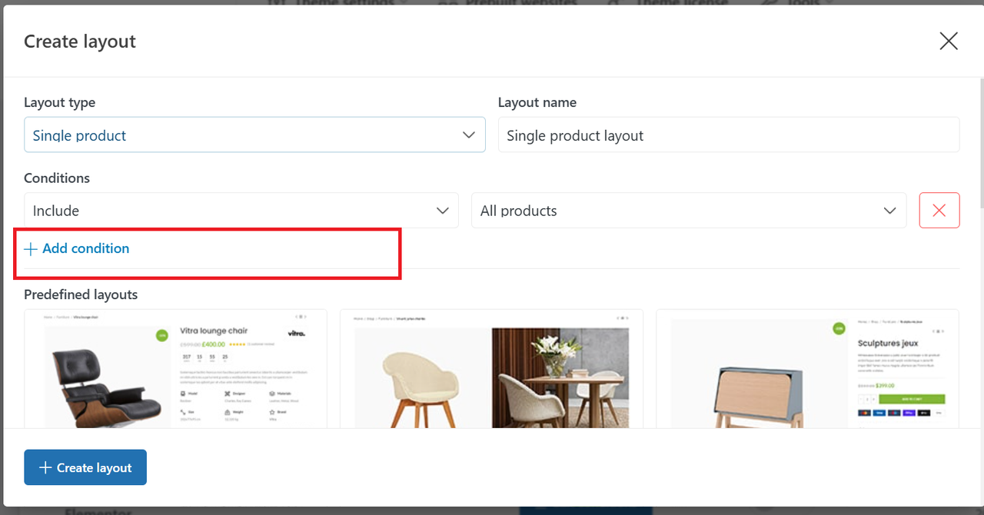984x515 pixels.
Task: Click the Add condition link
Action: (77, 248)
